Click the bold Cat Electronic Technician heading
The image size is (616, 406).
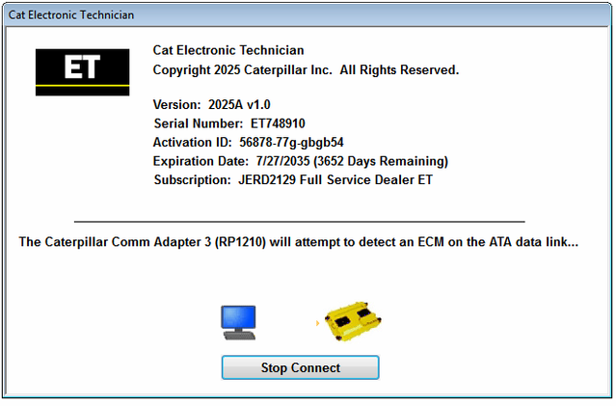tap(228, 50)
